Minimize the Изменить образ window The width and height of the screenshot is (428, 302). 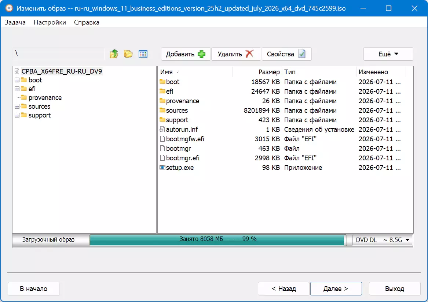(363, 8)
